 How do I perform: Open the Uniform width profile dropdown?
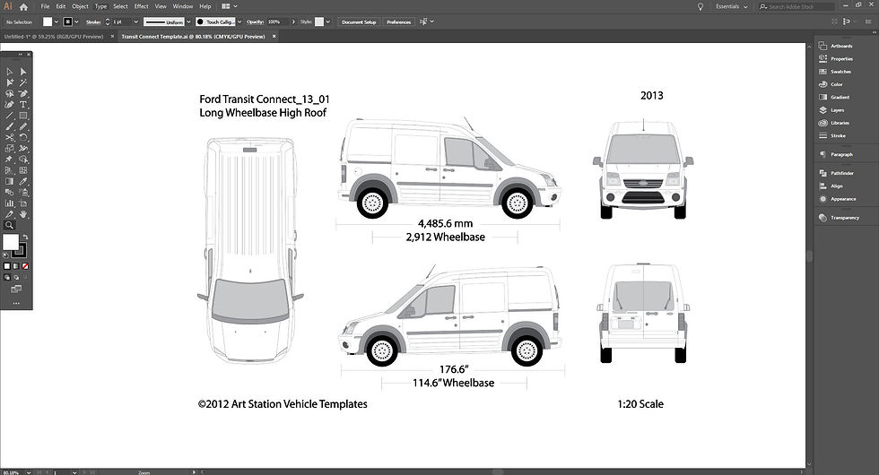(x=188, y=22)
